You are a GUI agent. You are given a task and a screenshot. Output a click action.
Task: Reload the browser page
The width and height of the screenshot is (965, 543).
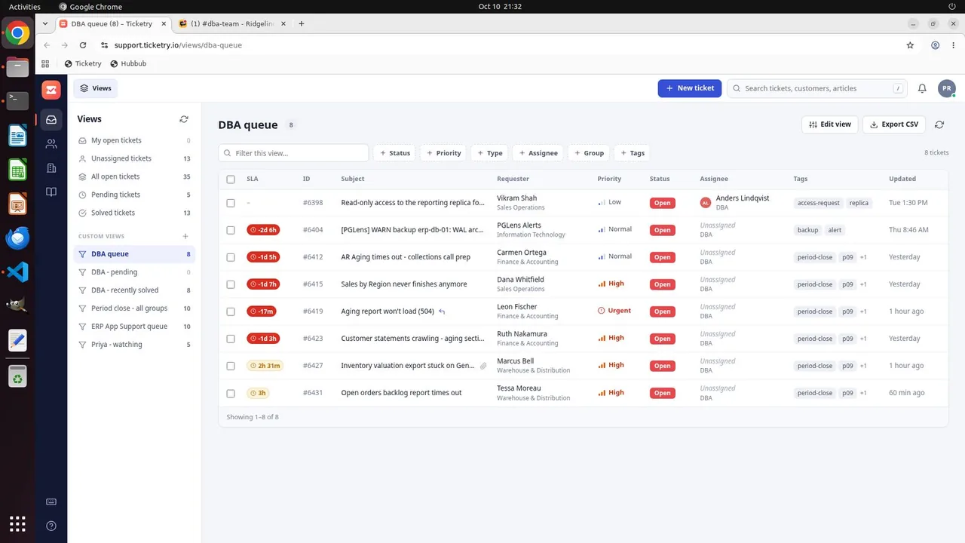point(83,45)
